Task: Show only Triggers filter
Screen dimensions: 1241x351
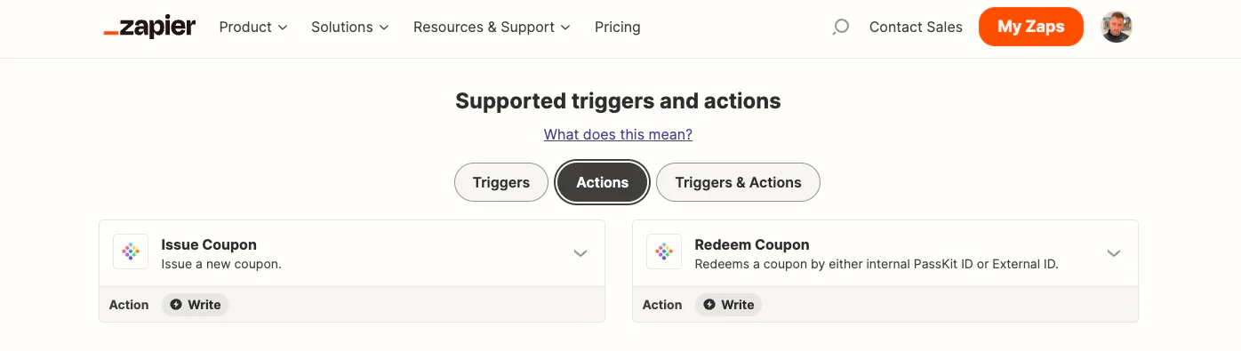Action: click(501, 182)
